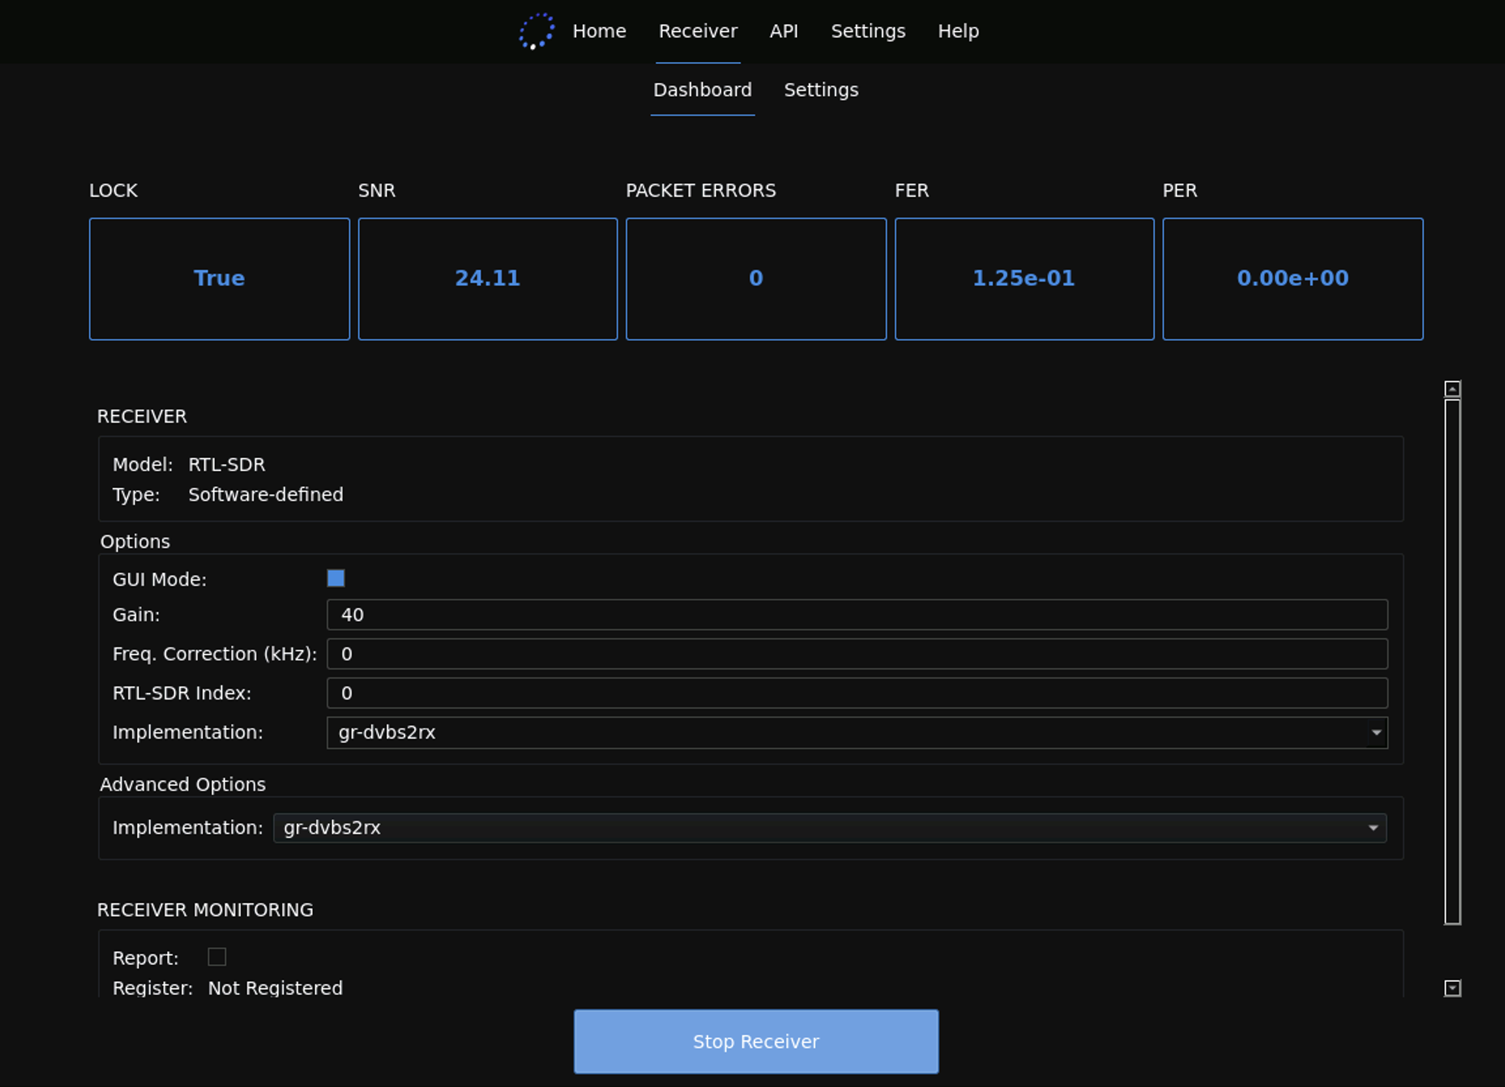
Task: Click the Freq. Correction (kHz) field
Action: 856,654
